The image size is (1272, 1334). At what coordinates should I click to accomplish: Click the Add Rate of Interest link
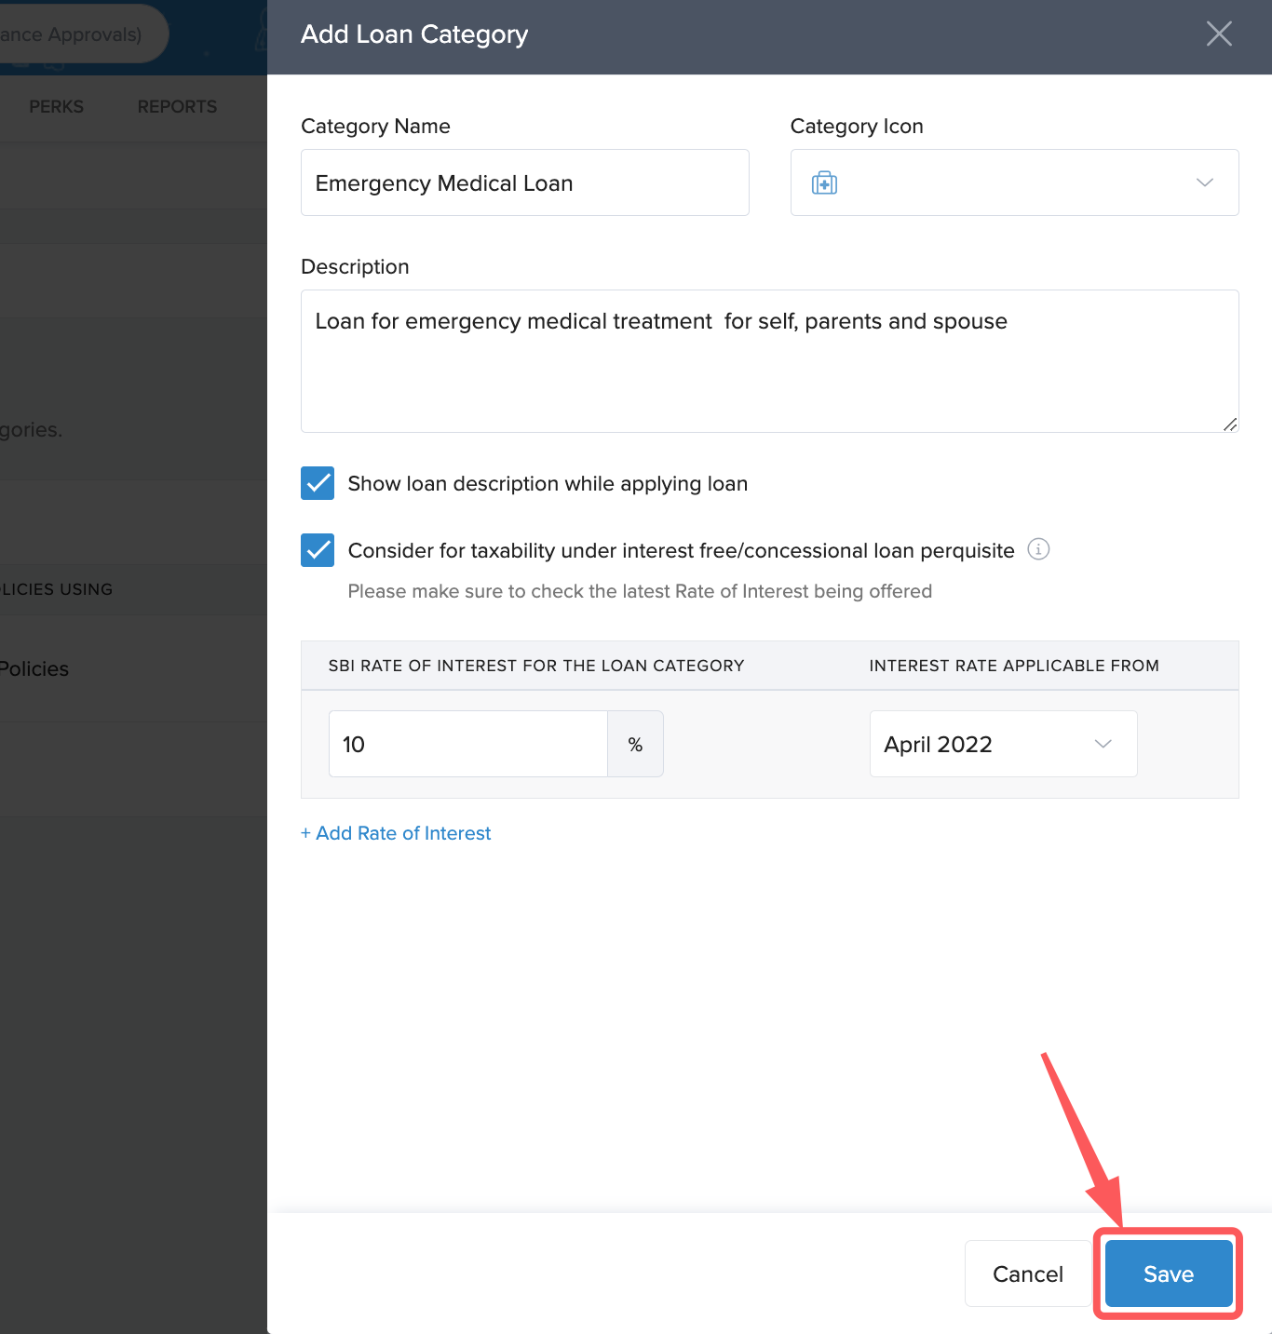pyautogui.click(x=396, y=833)
